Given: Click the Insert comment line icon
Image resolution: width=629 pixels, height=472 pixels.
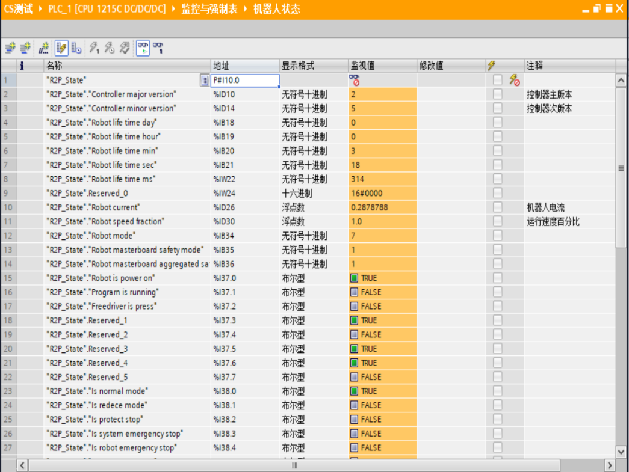Looking at the screenshot, I should coord(43,49).
